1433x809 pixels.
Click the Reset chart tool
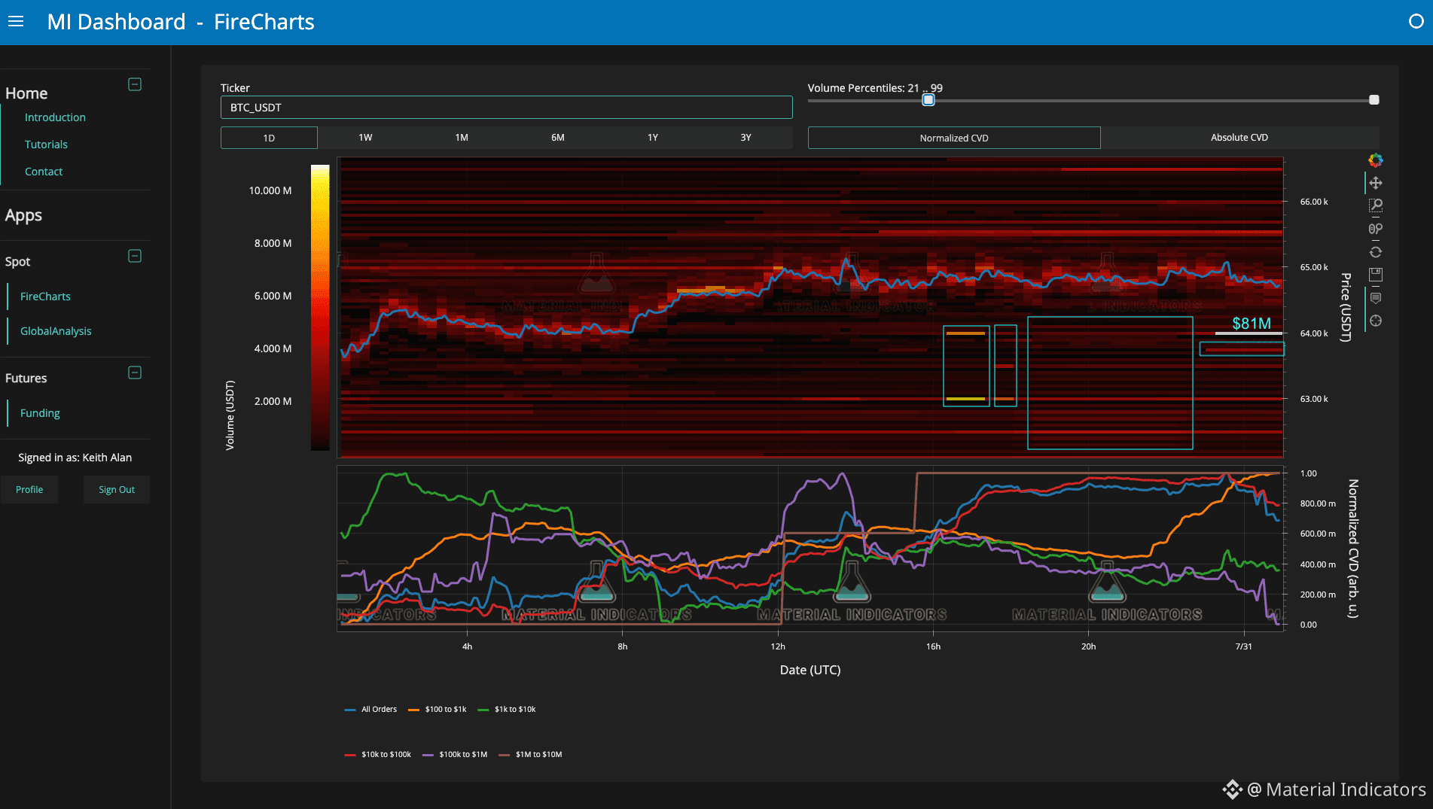click(1375, 252)
